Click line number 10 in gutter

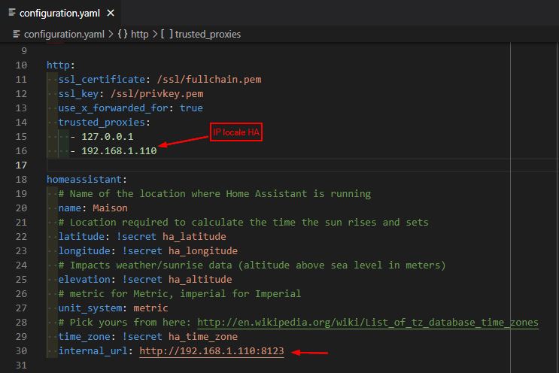[21, 65]
